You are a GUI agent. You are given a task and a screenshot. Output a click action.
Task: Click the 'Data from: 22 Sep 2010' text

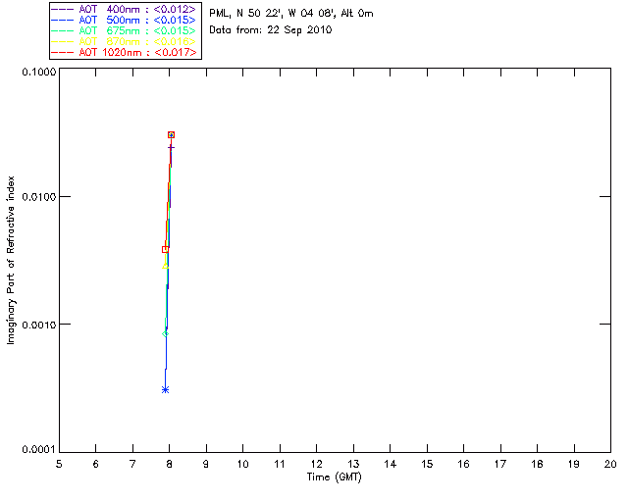click(x=271, y=30)
